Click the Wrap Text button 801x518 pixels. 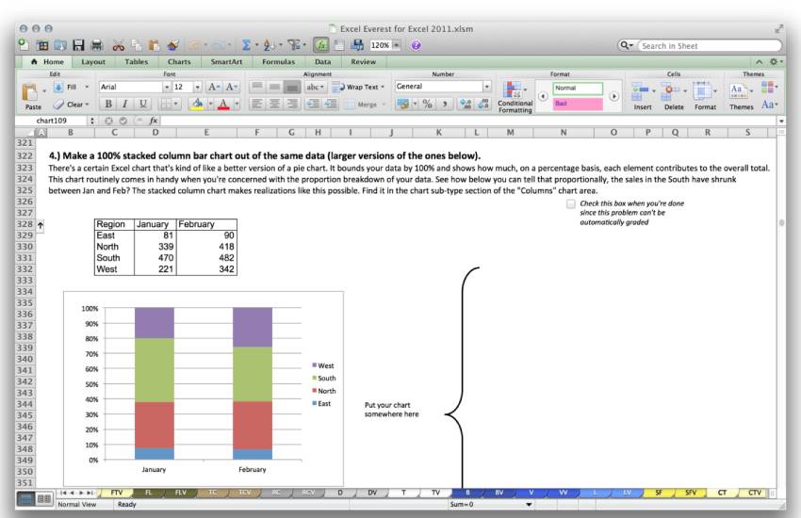point(358,88)
